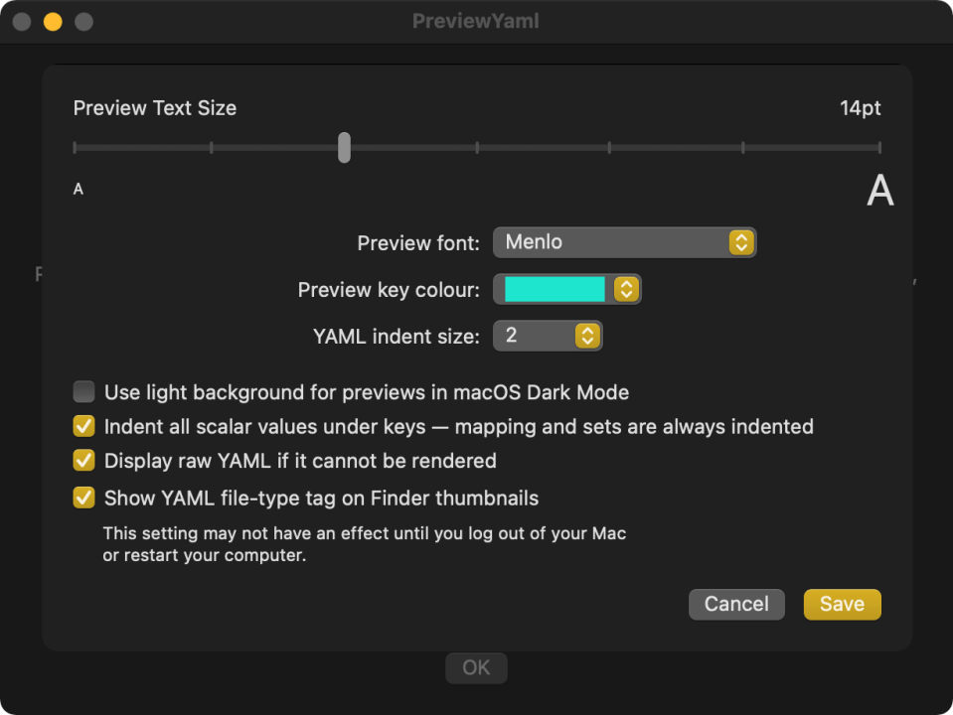Click the key colour picker arrows
The image size is (953, 715).
tap(625, 289)
